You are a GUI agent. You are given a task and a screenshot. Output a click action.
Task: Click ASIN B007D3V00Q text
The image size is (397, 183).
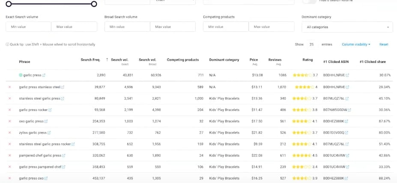click(x=334, y=133)
